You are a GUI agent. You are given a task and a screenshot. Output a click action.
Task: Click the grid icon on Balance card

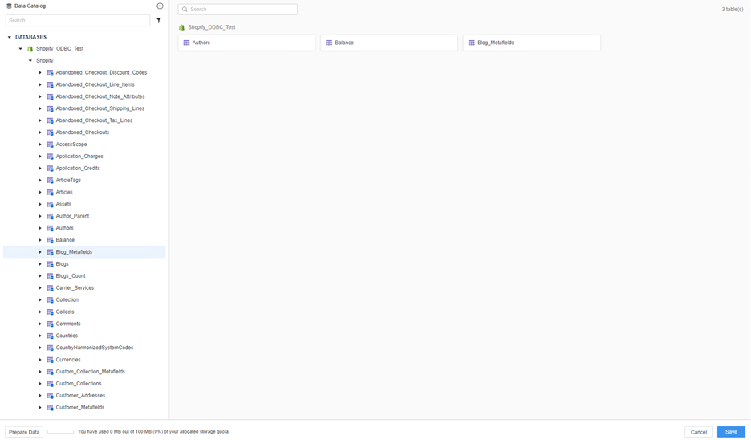(329, 43)
